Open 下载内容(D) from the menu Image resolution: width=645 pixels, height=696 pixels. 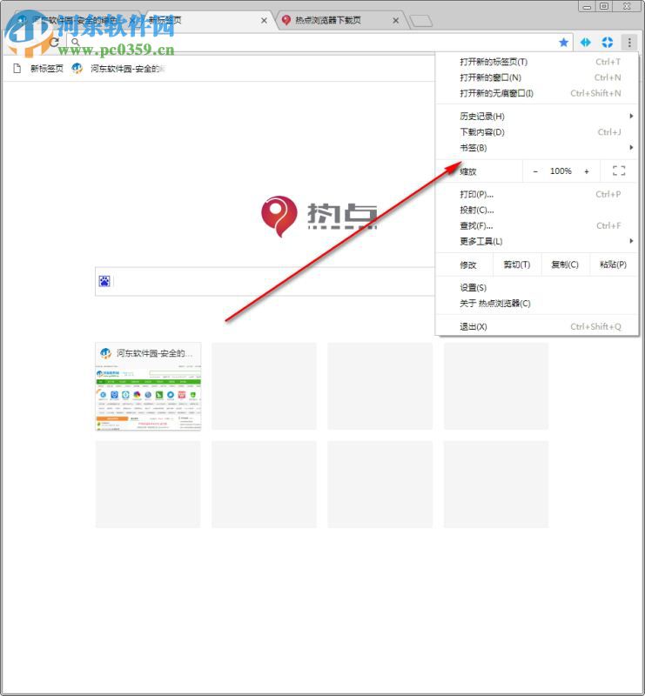536,132
